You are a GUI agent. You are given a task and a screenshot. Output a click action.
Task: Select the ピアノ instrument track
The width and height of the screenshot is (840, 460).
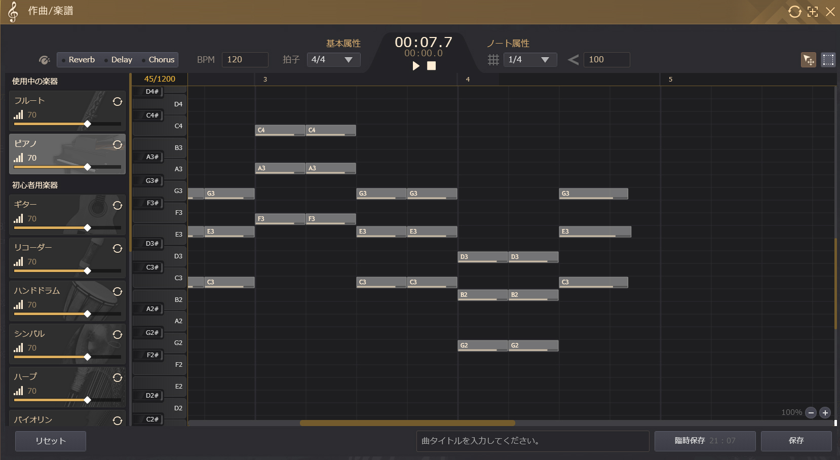67,154
